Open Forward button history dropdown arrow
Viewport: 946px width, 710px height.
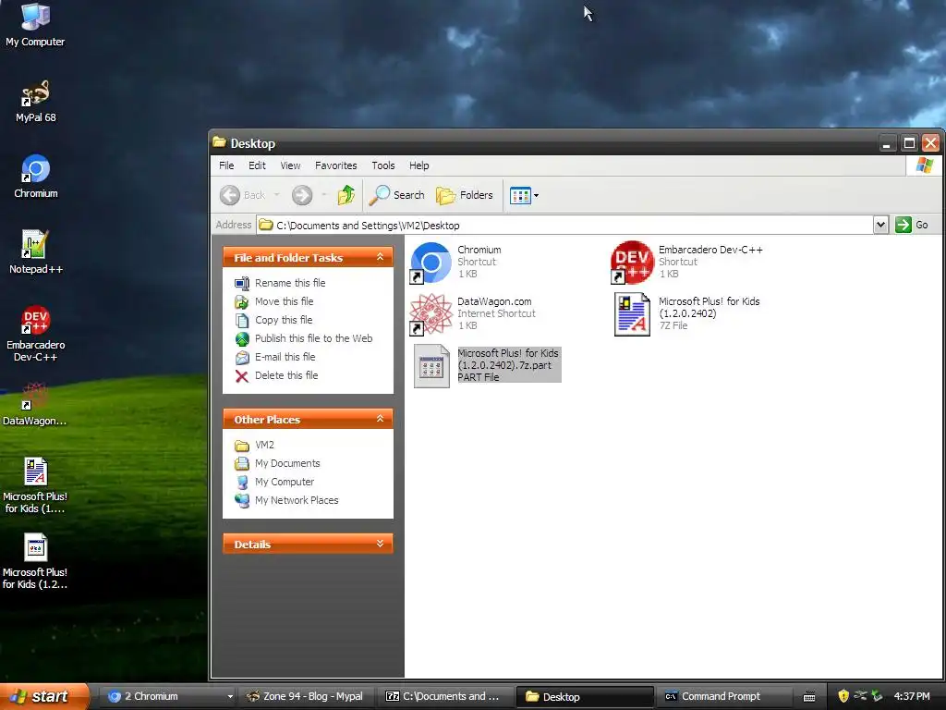click(324, 195)
